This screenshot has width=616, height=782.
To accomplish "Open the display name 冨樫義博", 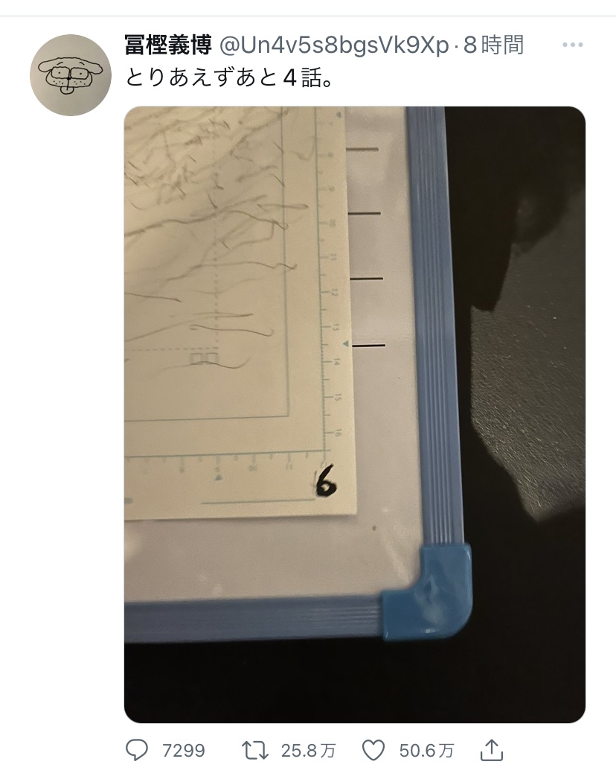I will [168, 45].
